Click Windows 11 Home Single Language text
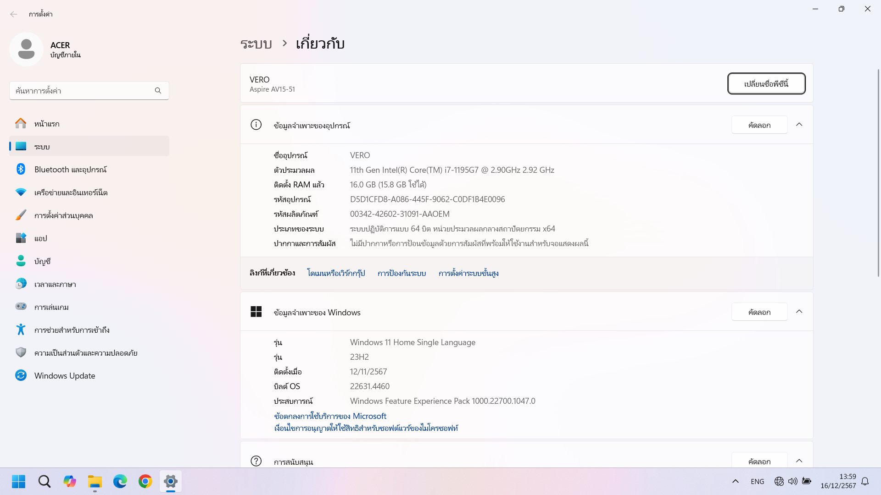The height and width of the screenshot is (495, 881). 413,342
